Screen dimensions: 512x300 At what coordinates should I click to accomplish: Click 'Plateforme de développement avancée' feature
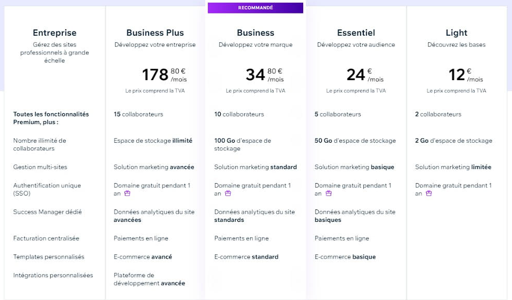coord(149,279)
